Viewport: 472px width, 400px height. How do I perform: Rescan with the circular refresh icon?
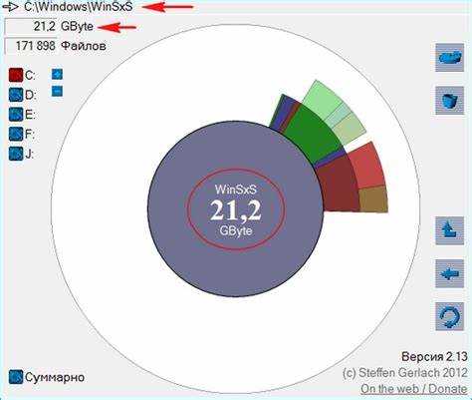click(x=449, y=316)
